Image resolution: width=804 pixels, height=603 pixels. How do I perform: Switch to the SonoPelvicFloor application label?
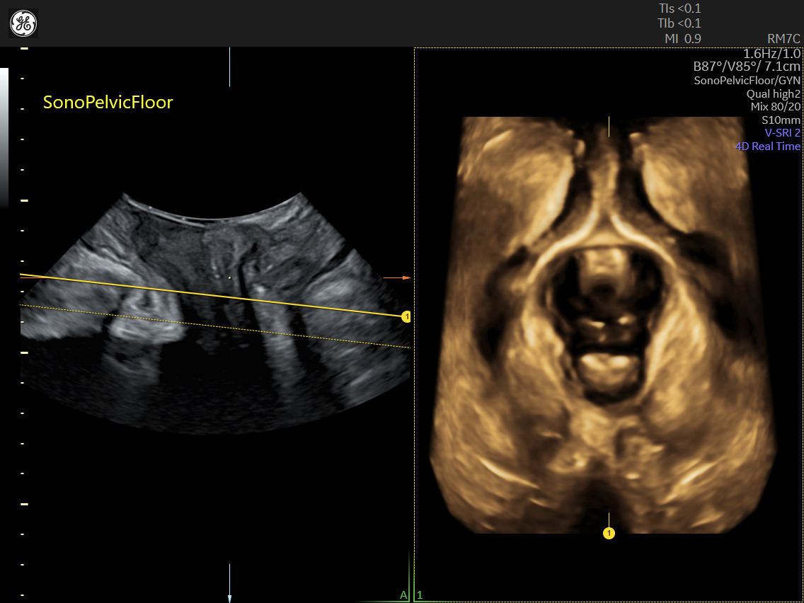tap(108, 103)
